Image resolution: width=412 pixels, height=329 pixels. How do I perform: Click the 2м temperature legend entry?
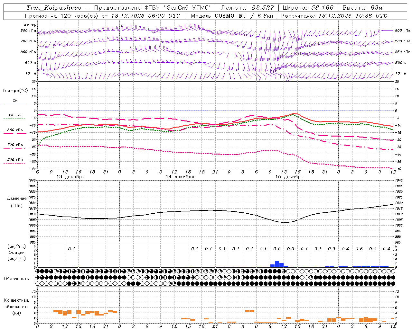[15, 101]
